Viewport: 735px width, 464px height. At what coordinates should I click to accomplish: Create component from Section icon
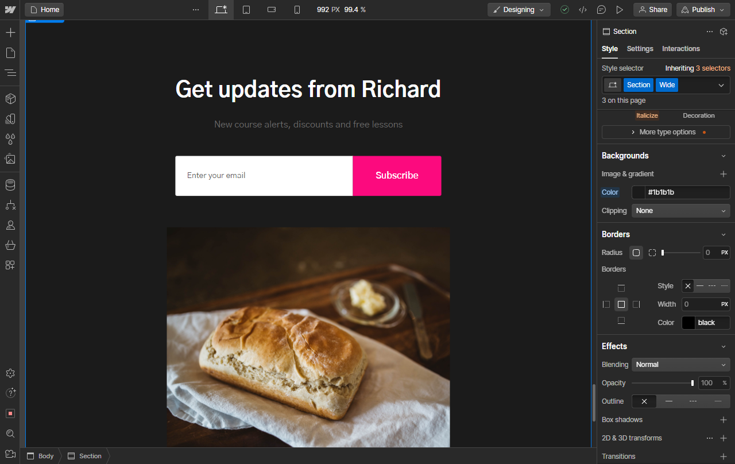tap(724, 32)
